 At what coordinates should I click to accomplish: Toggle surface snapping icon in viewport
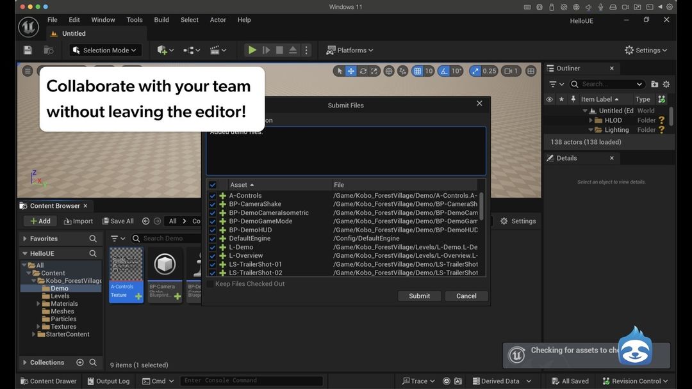click(402, 71)
